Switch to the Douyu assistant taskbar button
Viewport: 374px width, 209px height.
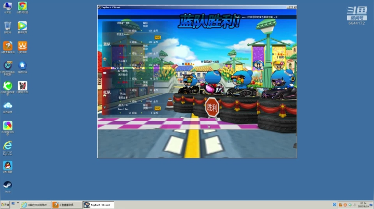67,205
